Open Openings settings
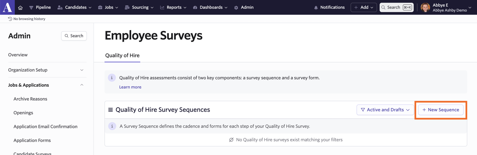477x155 pixels. (x=23, y=113)
